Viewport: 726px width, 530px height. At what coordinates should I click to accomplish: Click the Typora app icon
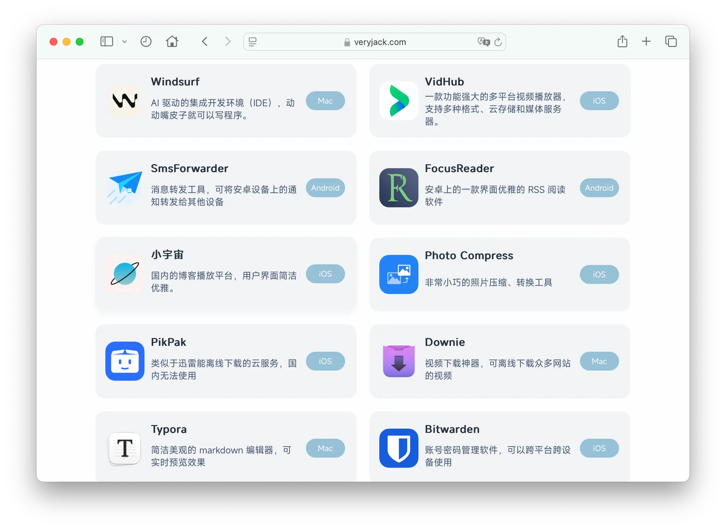tap(125, 448)
